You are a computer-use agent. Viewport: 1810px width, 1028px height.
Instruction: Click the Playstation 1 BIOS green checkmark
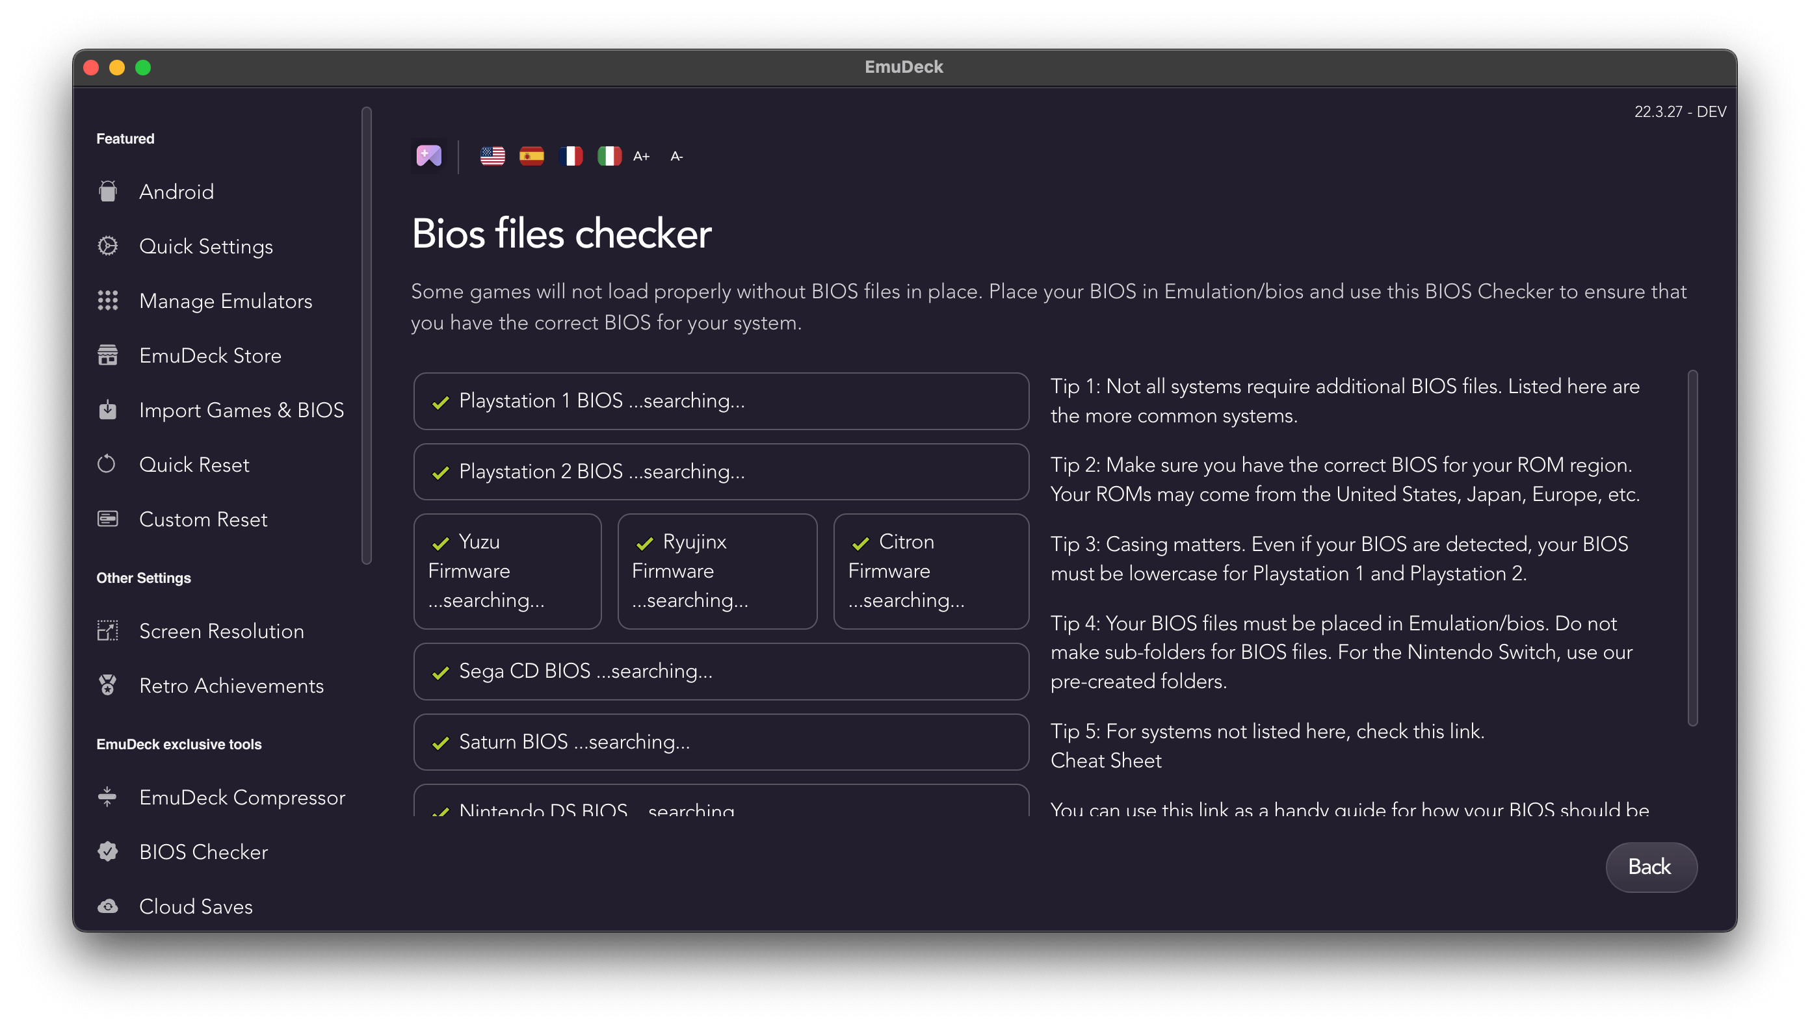click(x=441, y=402)
